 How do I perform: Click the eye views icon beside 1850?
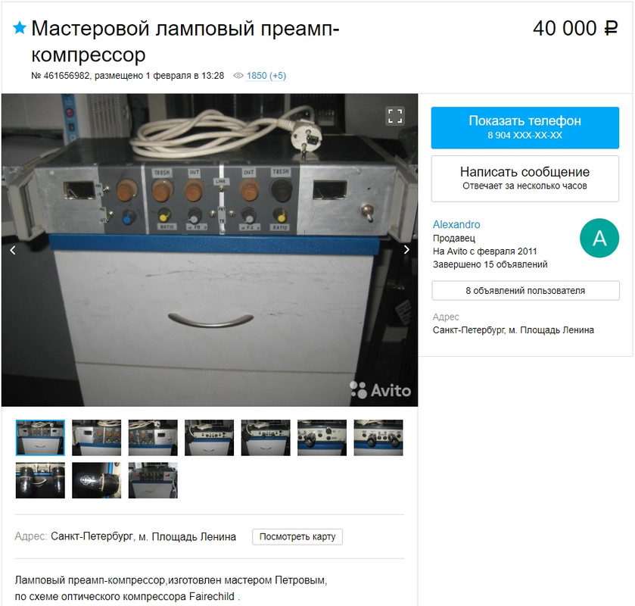tap(238, 76)
